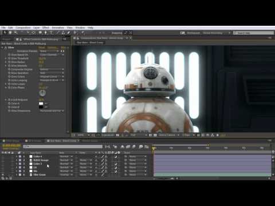
Task: Expand the A & B Midpoint property
Action: [6, 100]
